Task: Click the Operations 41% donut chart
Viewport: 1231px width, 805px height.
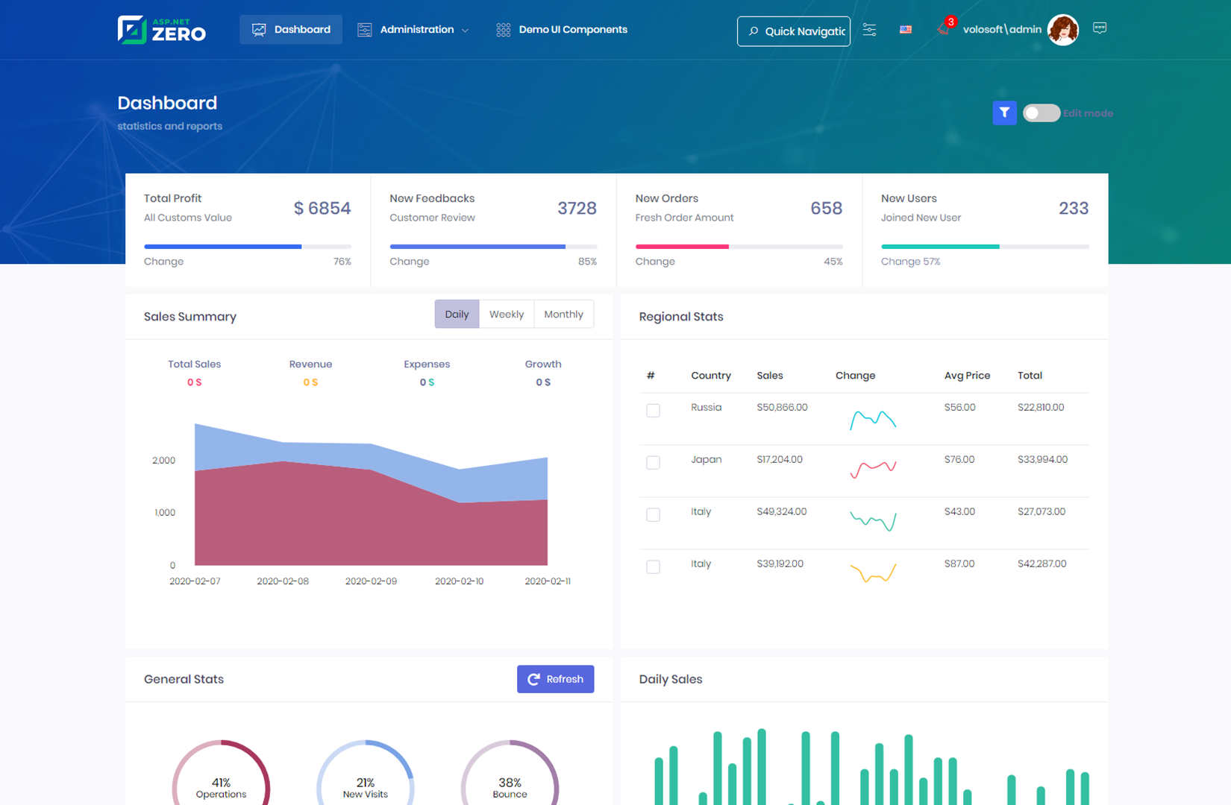Action: pos(221,773)
